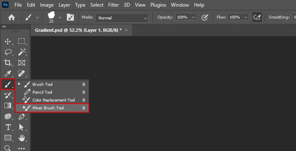
Task: Select the Move tool
Action: coord(7,41)
